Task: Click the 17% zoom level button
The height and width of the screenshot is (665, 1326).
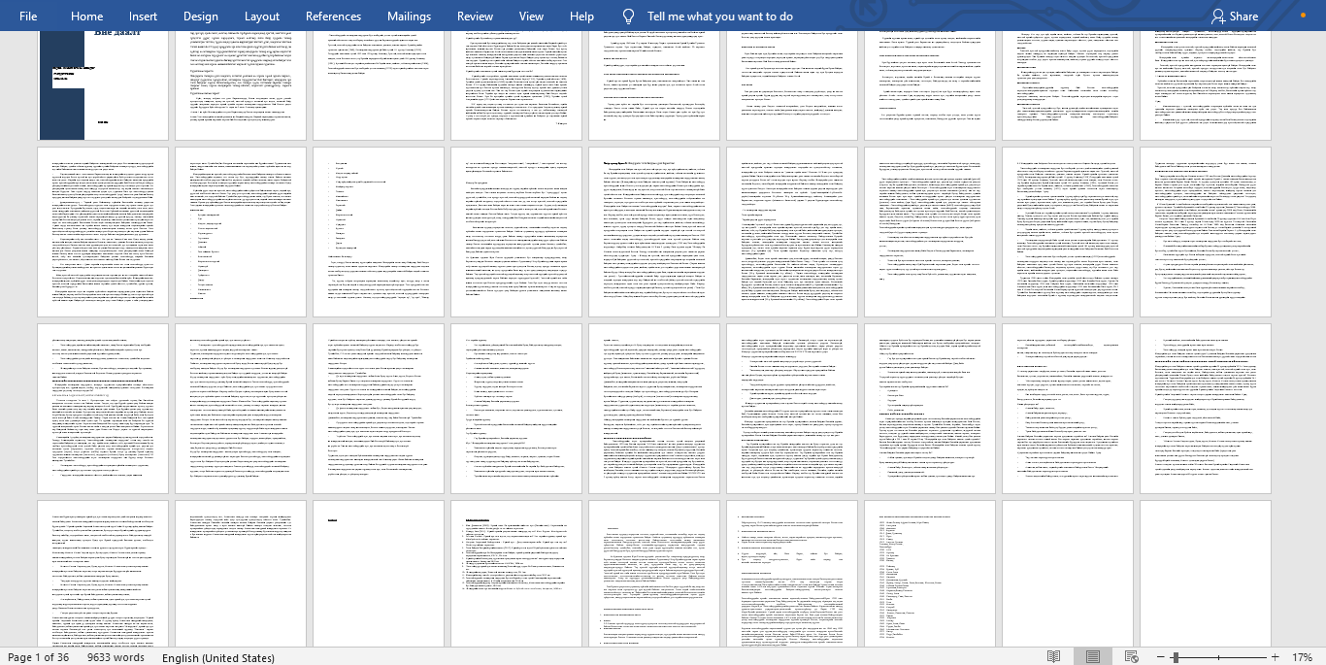Action: (1302, 657)
